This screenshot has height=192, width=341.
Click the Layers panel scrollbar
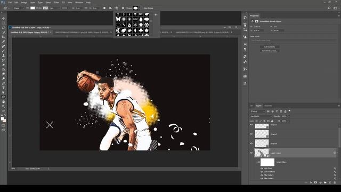[339, 138]
